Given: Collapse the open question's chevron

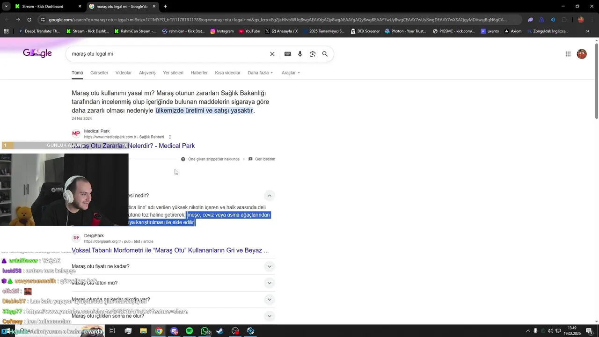Looking at the screenshot, I should 269,196.
